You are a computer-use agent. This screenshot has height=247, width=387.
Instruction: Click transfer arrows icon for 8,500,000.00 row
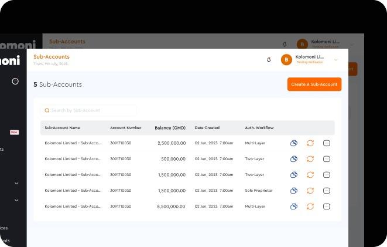click(x=310, y=206)
